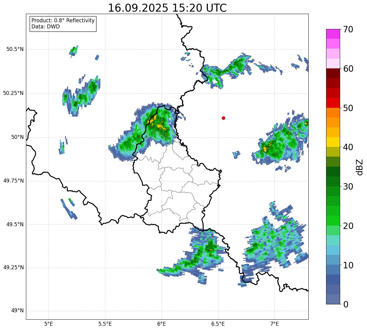The image size is (367, 330).
Task: Click the yellow echo core on northern Luxembourg border
Action: [152, 120]
